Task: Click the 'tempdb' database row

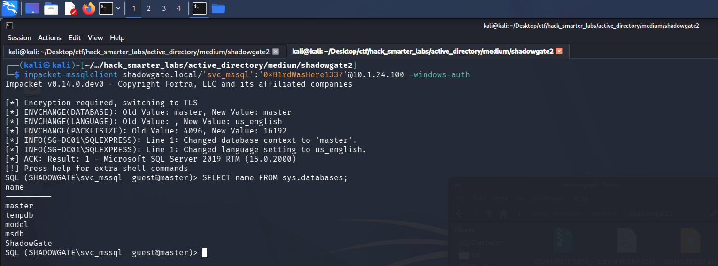Action: 19,215
